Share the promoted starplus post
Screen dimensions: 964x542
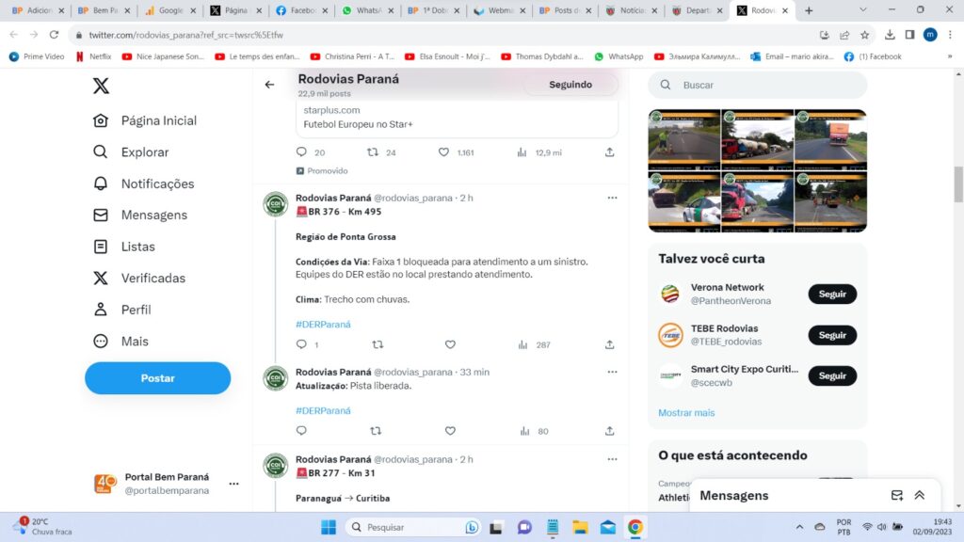pos(609,151)
